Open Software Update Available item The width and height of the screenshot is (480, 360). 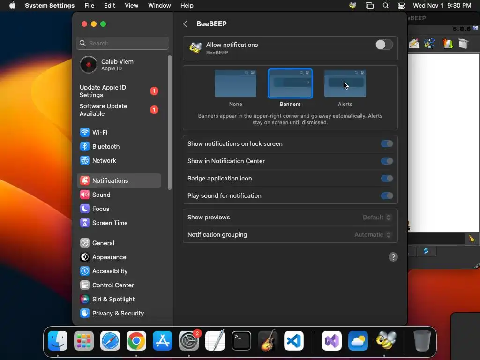point(119,110)
